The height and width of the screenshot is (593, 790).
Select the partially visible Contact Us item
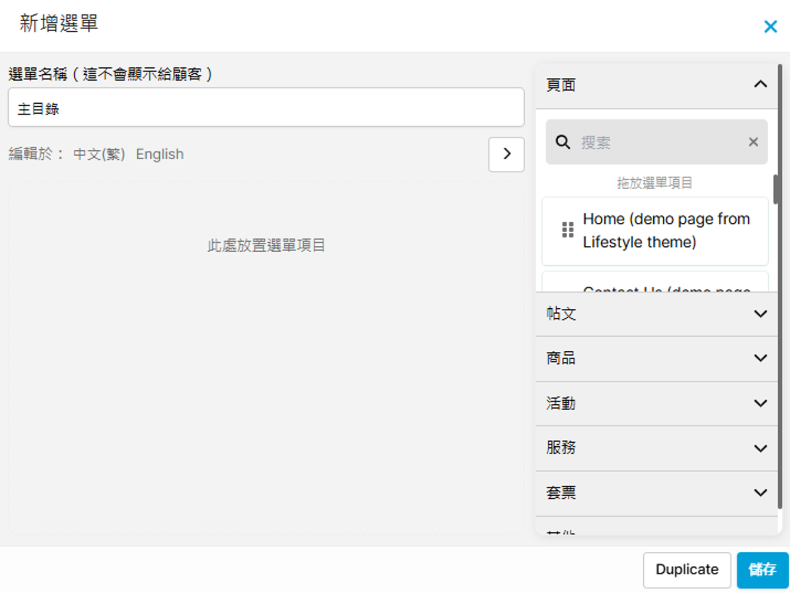point(666,285)
